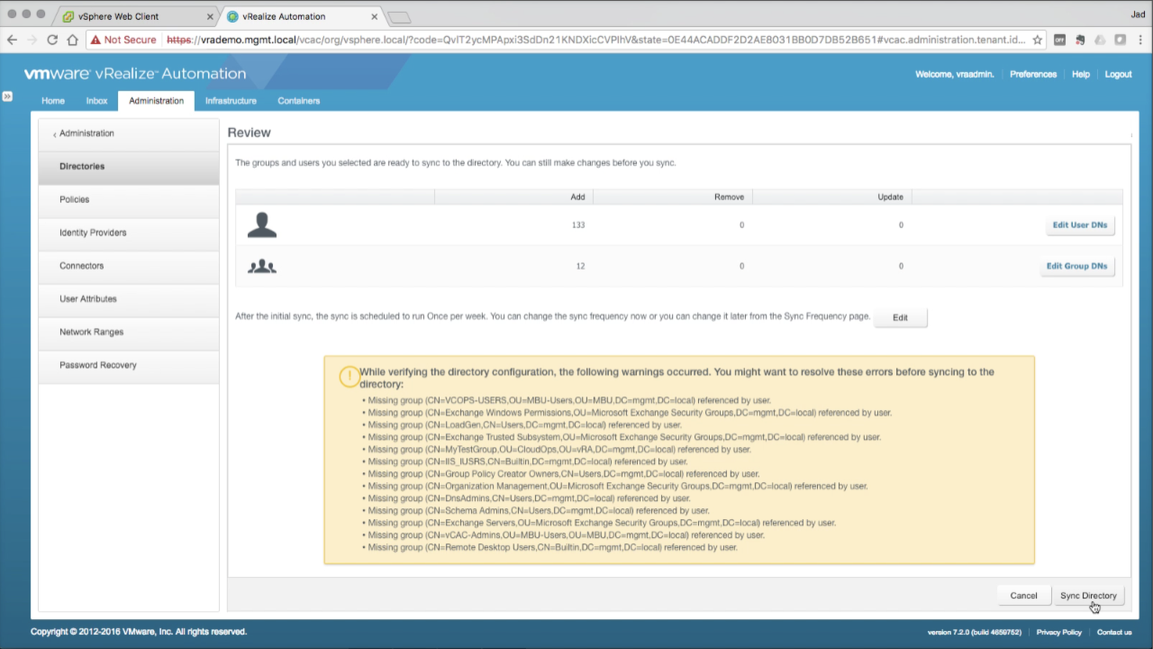Open Policies in the sidebar
Screen dimensions: 1153x649
click(129, 199)
